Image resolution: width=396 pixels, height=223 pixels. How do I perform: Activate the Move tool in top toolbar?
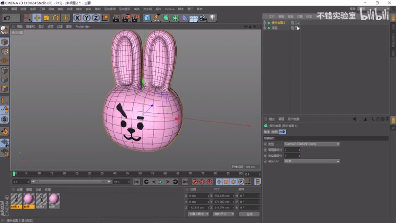click(x=37, y=18)
